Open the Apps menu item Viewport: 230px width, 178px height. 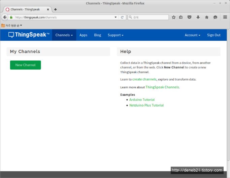(x=83, y=35)
